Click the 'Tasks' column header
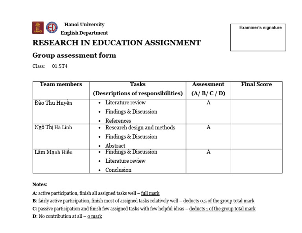 tap(138, 84)
